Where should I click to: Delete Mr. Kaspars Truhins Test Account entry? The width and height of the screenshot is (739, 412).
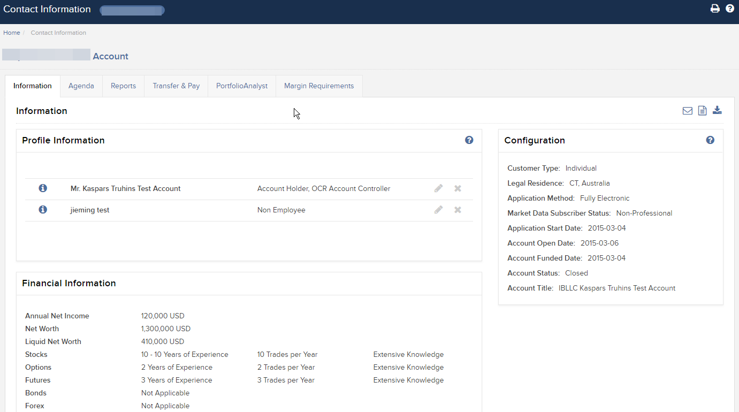tap(458, 188)
